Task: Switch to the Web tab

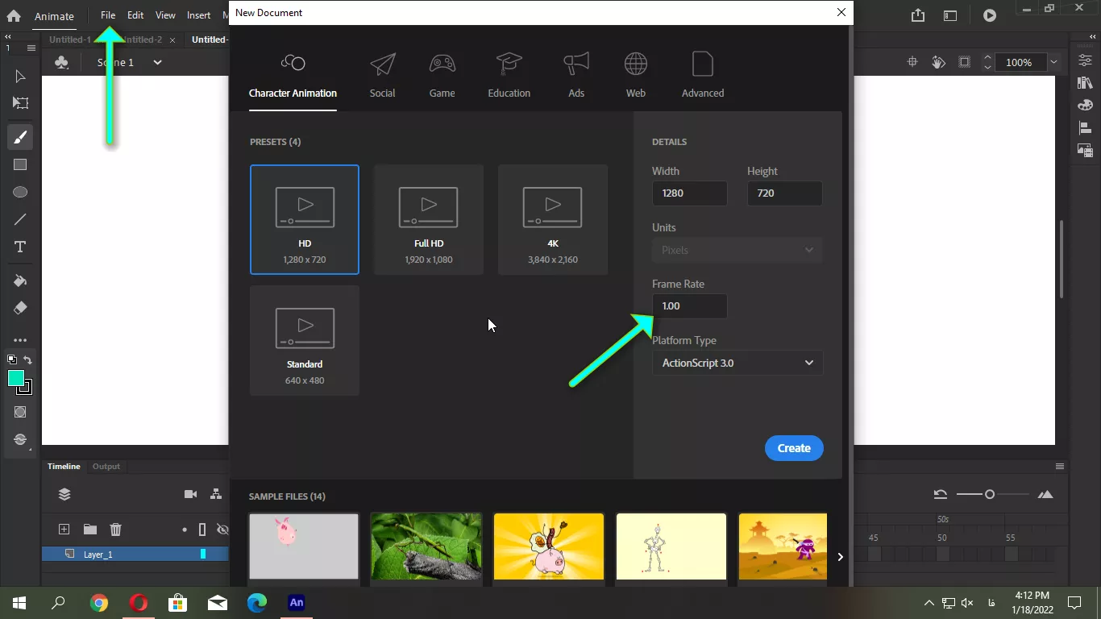Action: pyautogui.click(x=636, y=75)
